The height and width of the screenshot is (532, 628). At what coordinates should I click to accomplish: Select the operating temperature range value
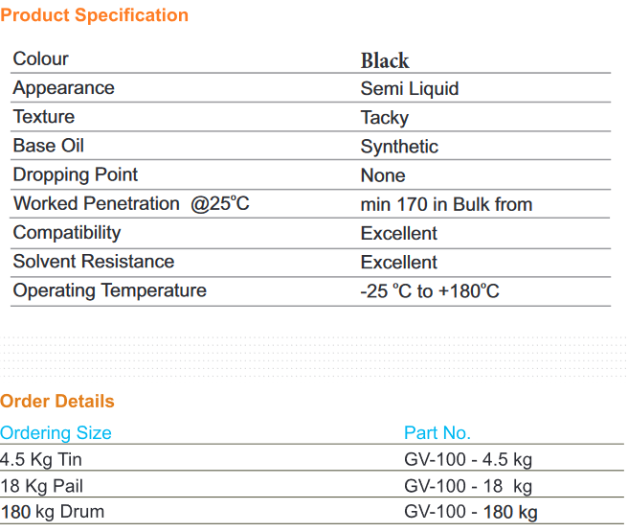(x=430, y=291)
